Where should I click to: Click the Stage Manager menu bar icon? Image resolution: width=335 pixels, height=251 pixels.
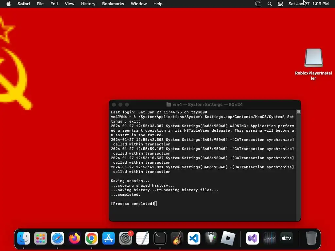(258, 4)
